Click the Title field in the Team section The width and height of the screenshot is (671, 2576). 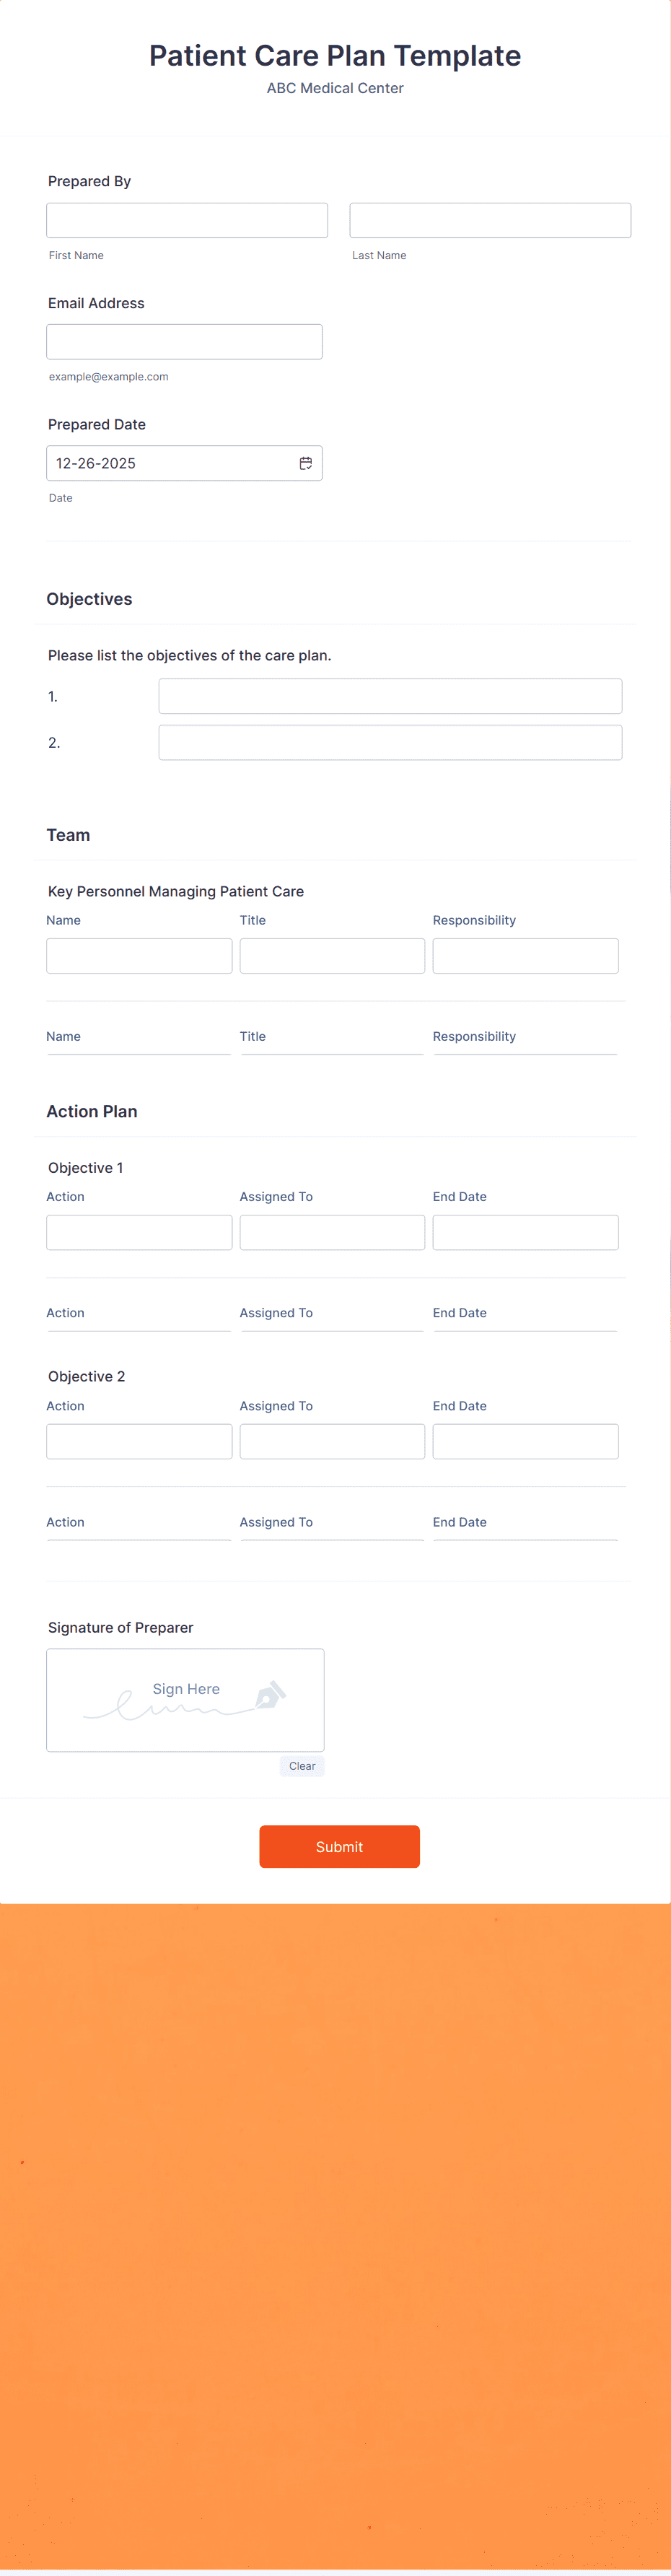coord(332,955)
